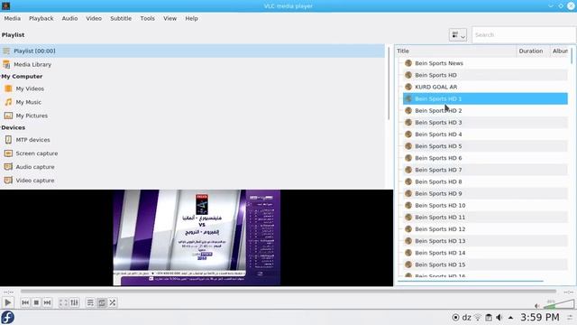
Task: Open the Media menu
Action: coord(12,18)
